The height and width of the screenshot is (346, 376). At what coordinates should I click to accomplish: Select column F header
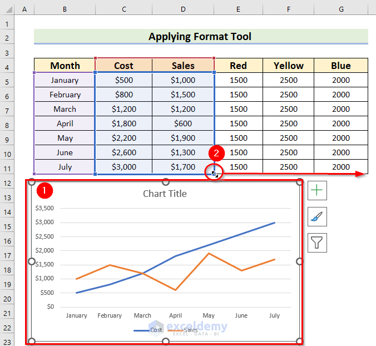pyautogui.click(x=289, y=9)
